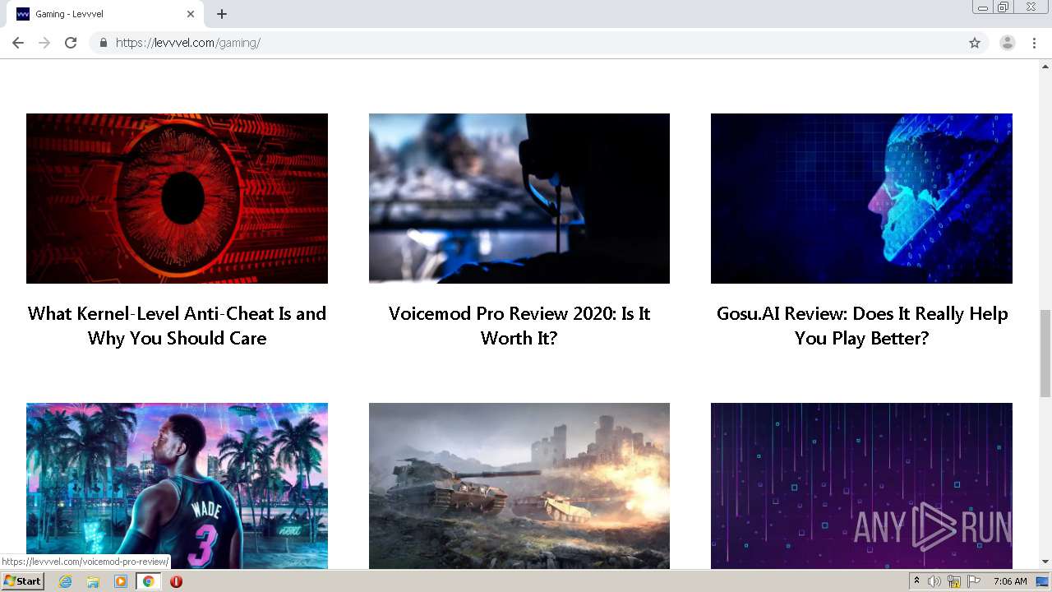This screenshot has width=1052, height=592.
Task: Click the Wade basketball player thumbnail
Action: [177, 486]
